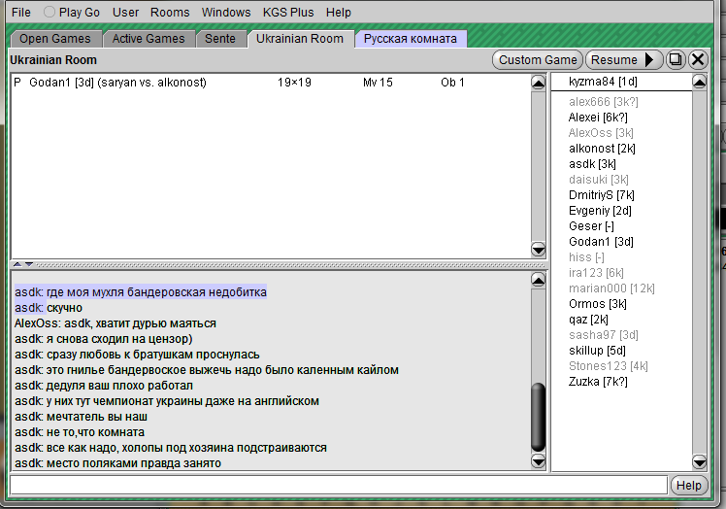Screen dimensions: 726x509
Task: Open the KGS Plus menu
Action: coord(288,13)
